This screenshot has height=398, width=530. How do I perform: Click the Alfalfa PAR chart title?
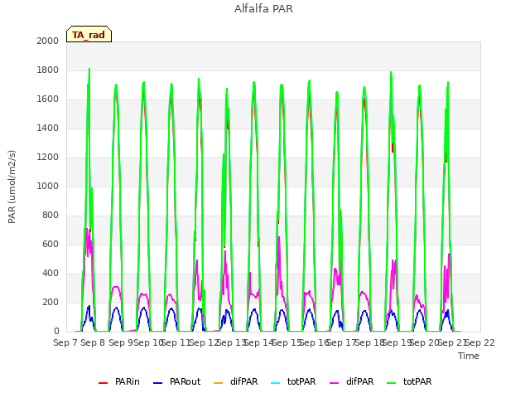(x=263, y=8)
